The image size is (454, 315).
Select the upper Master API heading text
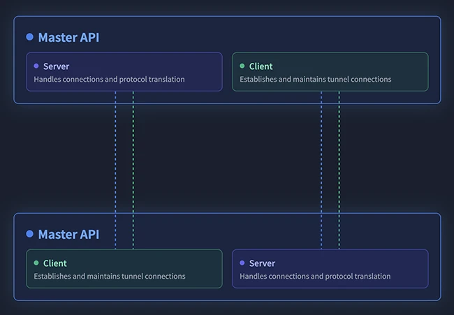68,38
